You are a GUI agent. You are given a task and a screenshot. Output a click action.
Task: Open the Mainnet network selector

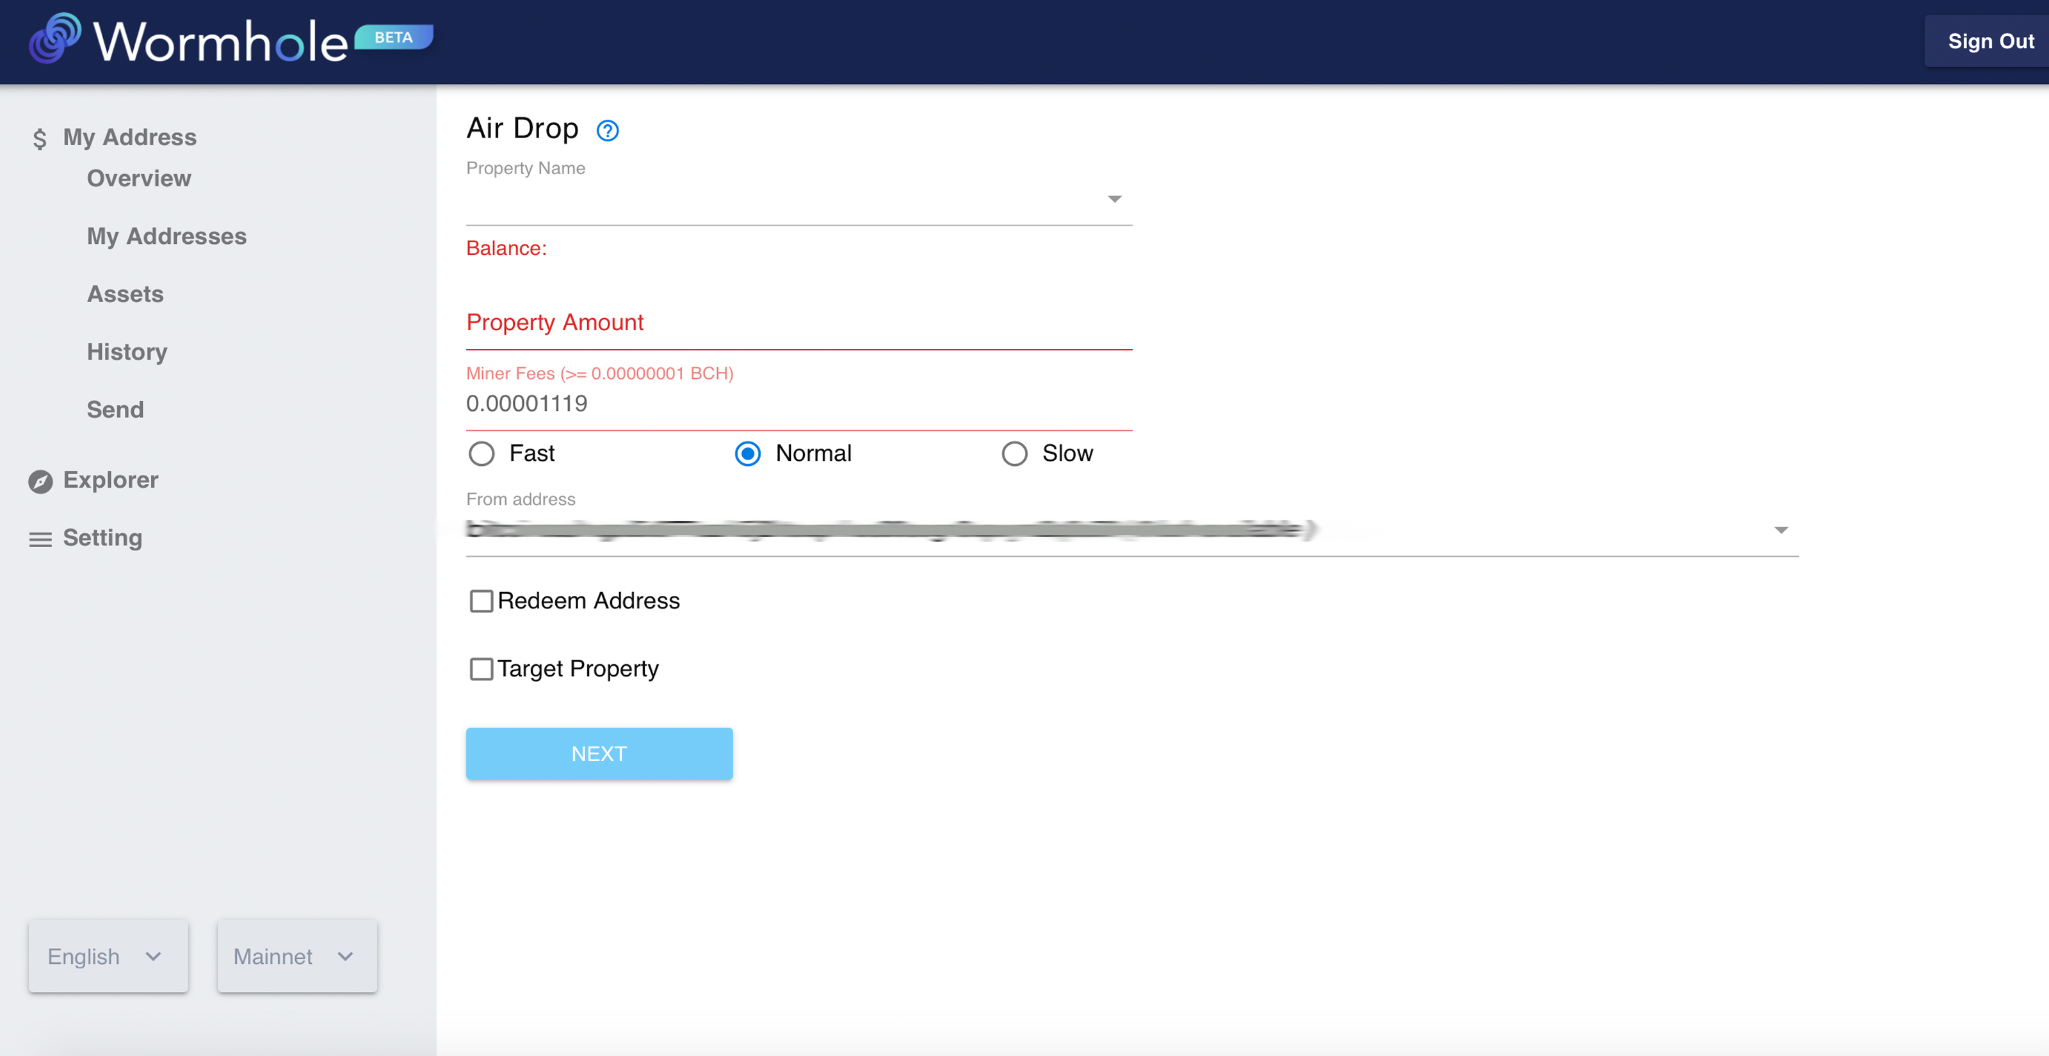[294, 956]
